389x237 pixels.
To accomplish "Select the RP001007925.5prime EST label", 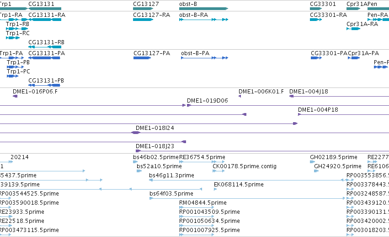I will pos(209,230).
